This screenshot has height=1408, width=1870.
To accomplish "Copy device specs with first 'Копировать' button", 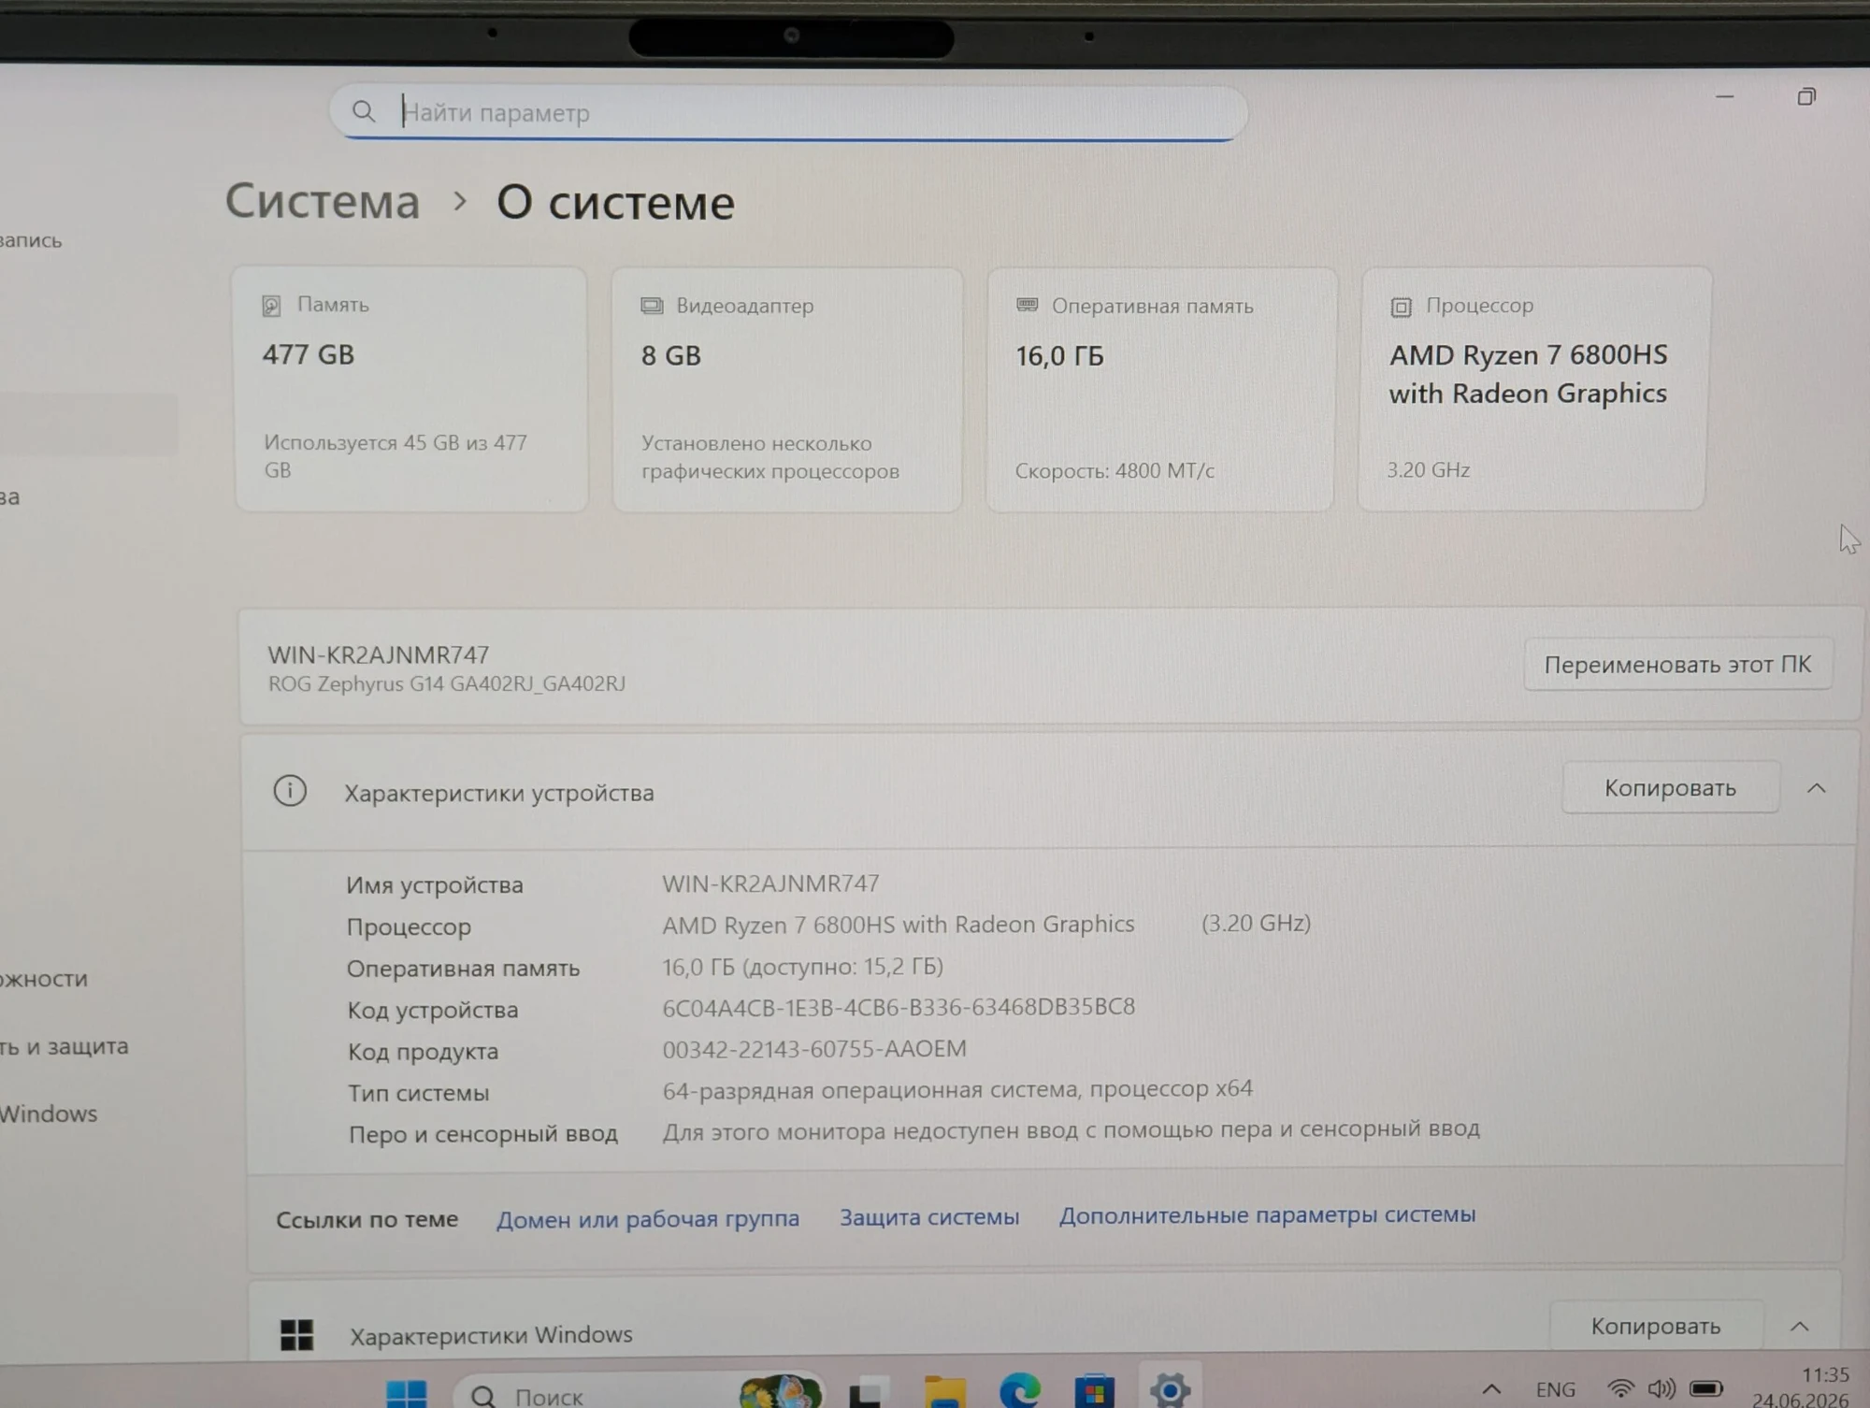I will click(x=1670, y=788).
